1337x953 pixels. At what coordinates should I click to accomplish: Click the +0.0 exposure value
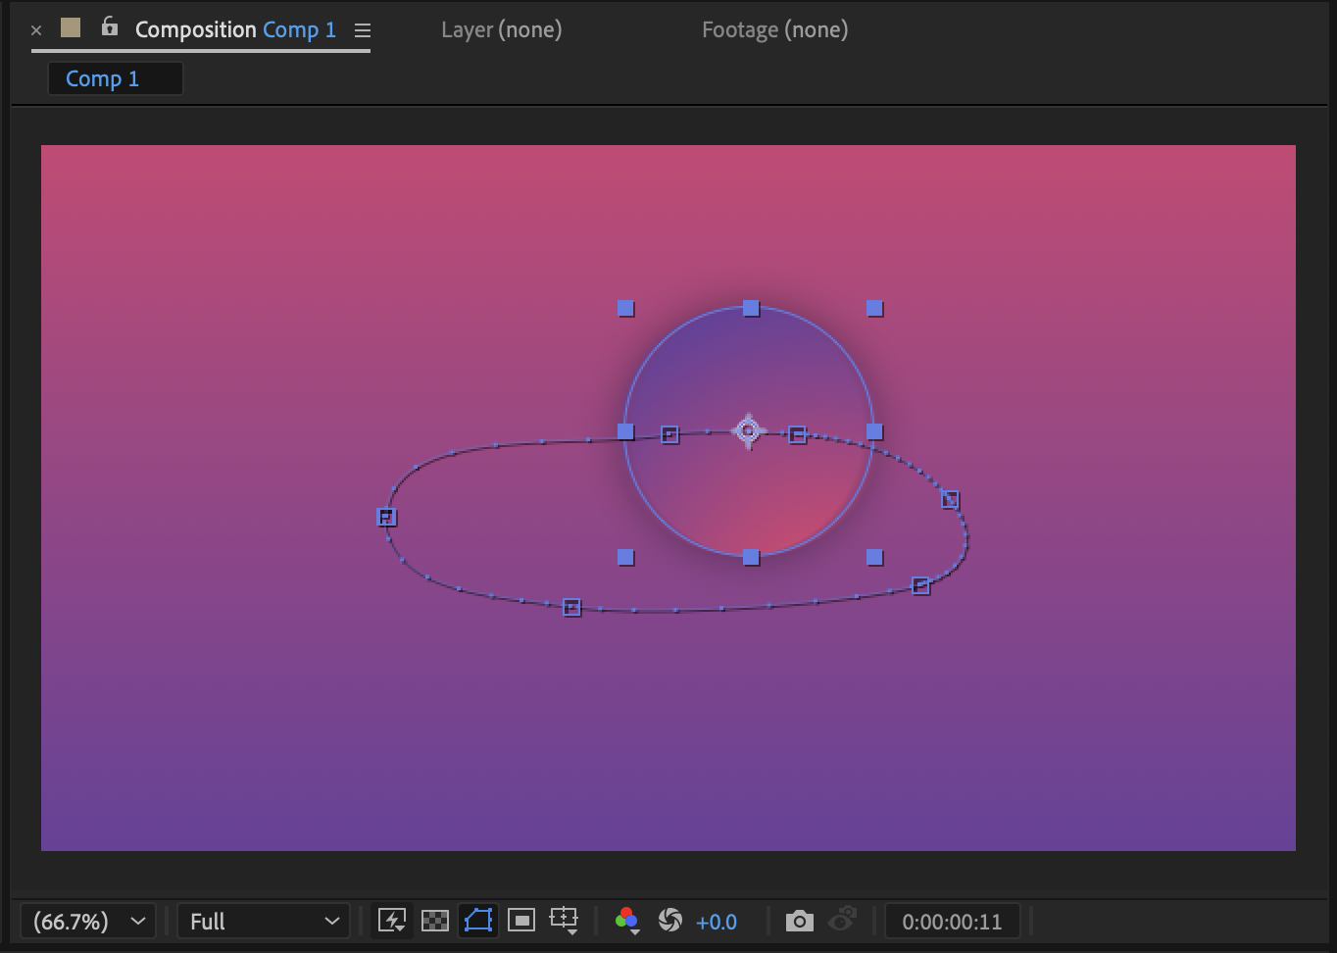[x=717, y=922]
